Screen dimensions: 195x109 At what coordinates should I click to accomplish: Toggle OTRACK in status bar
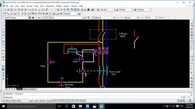coord(62,101)
